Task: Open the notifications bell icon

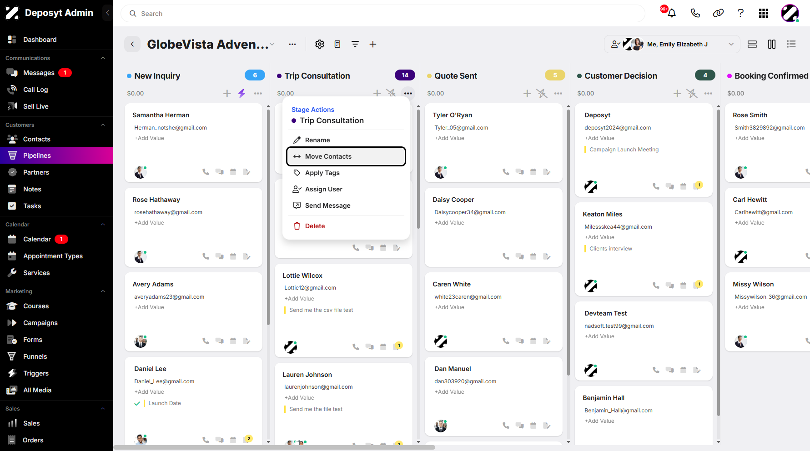Action: click(x=671, y=13)
